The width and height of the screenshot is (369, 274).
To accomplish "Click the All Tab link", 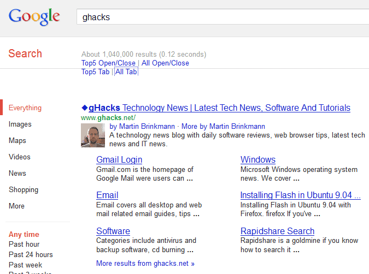I will [126, 72].
